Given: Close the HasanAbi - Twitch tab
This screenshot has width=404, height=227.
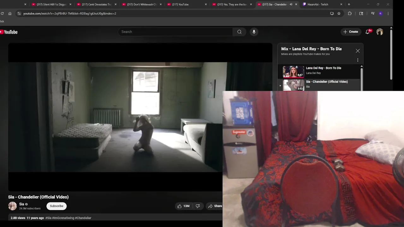Looking at the screenshot, I should click(341, 4).
